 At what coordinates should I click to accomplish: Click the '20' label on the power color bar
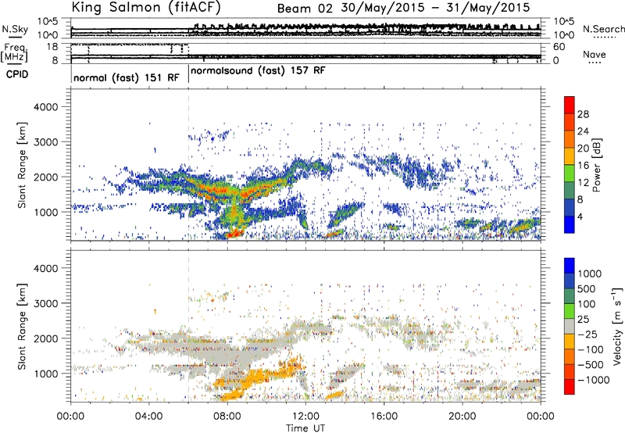(x=583, y=149)
